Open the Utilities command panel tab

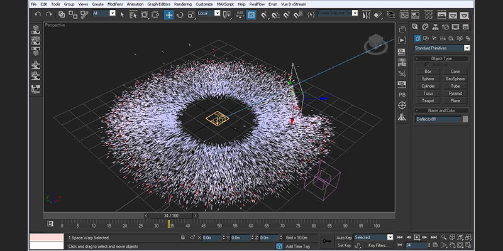pos(465,27)
